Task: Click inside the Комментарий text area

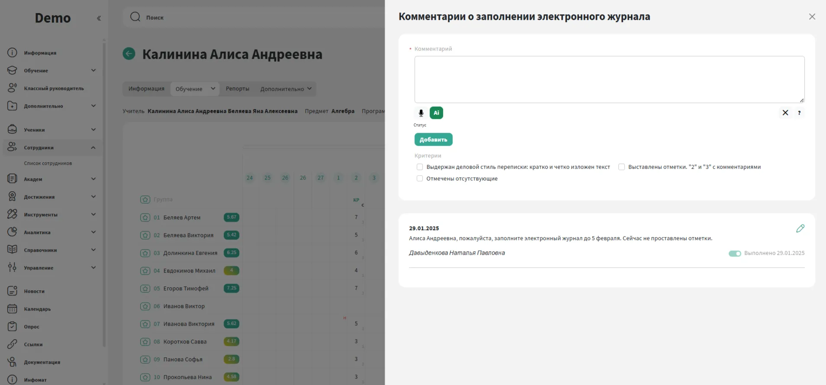Action: (609, 79)
